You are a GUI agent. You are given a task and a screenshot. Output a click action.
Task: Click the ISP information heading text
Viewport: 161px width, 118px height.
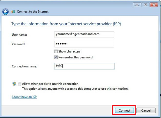click(x=66, y=24)
